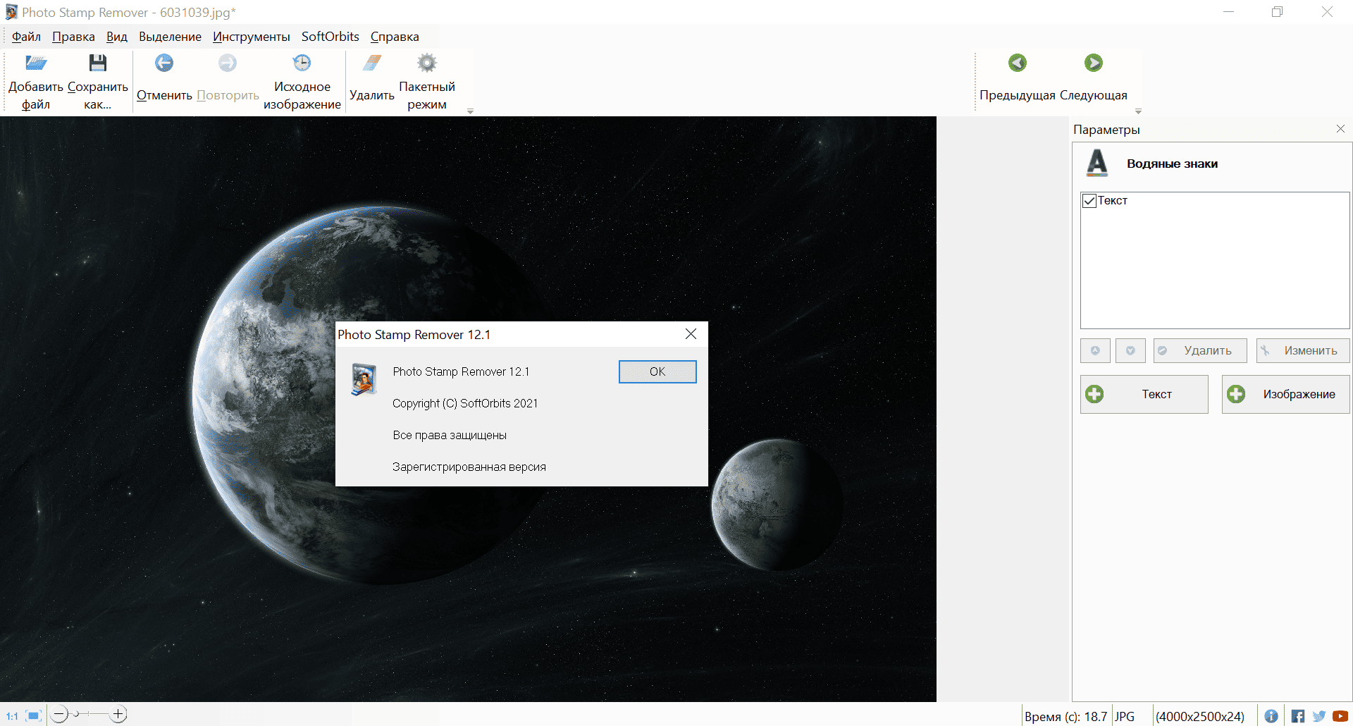1353x726 pixels.
Task: Click the info icon in the status bar
Action: [1271, 716]
